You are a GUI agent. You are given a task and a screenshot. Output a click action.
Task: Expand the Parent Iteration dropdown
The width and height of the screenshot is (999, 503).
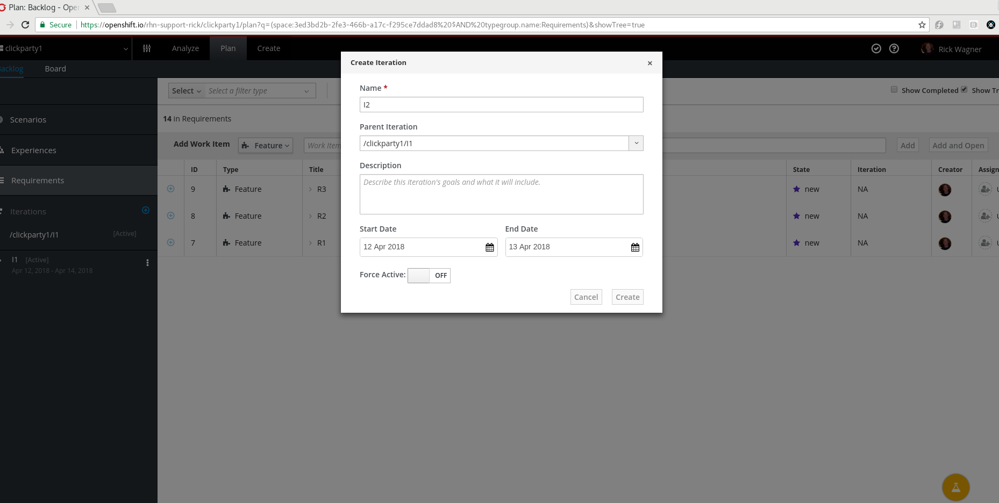[x=636, y=143]
